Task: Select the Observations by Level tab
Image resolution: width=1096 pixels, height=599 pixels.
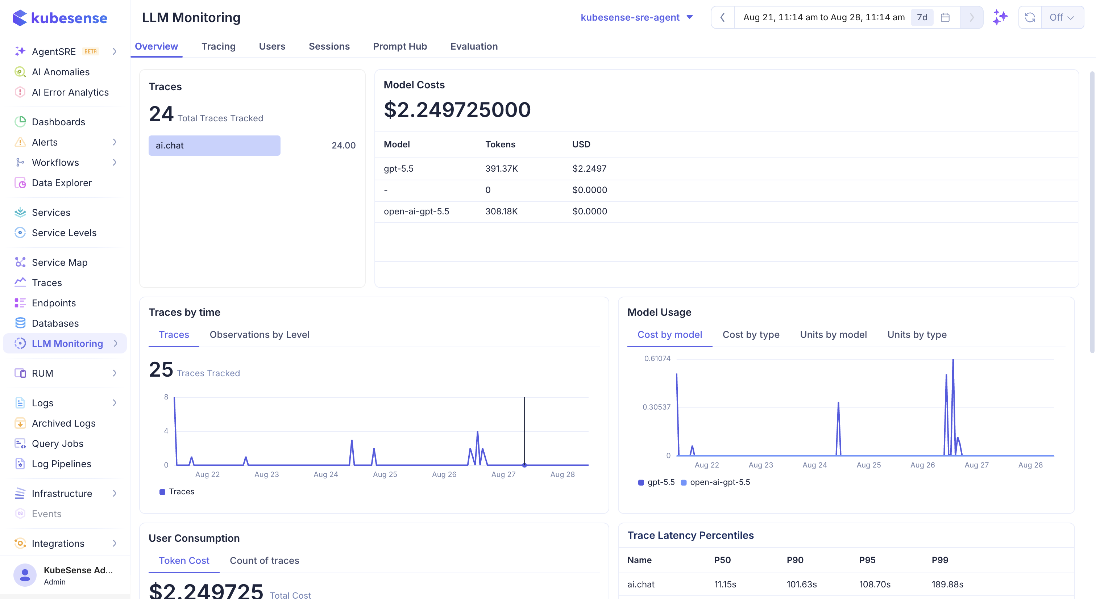Action: pyautogui.click(x=260, y=335)
